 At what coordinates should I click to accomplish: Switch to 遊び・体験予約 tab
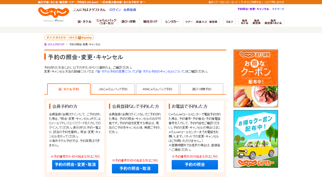click(x=202, y=89)
